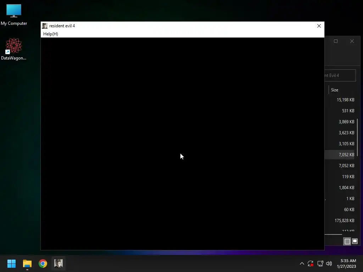Screen dimensions: 363x272
Task: Open File Explorer from the taskbar
Action: point(27,263)
